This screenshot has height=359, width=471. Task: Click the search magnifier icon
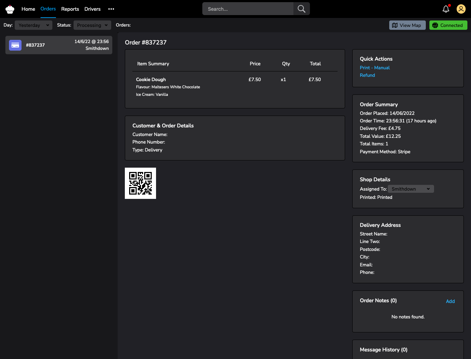point(302,9)
